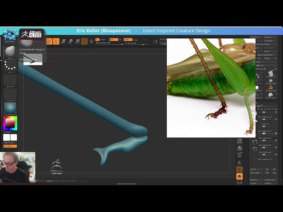283x212 pixels.
Task: Select previous subtool with up arrow
Action: [x=267, y=169]
